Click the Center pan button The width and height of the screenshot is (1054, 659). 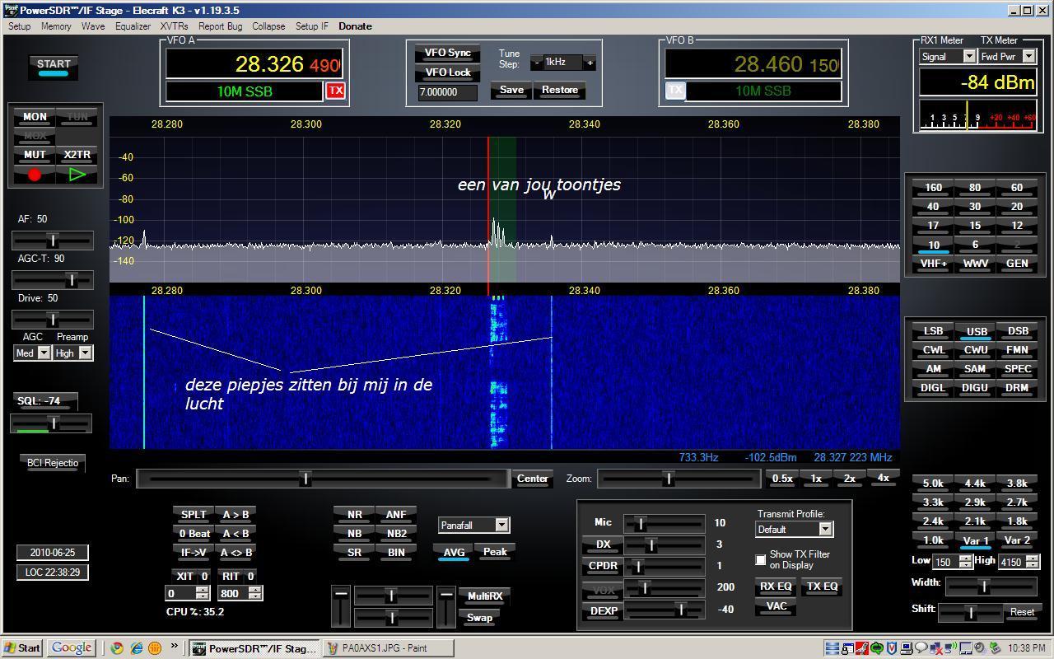pyautogui.click(x=532, y=479)
